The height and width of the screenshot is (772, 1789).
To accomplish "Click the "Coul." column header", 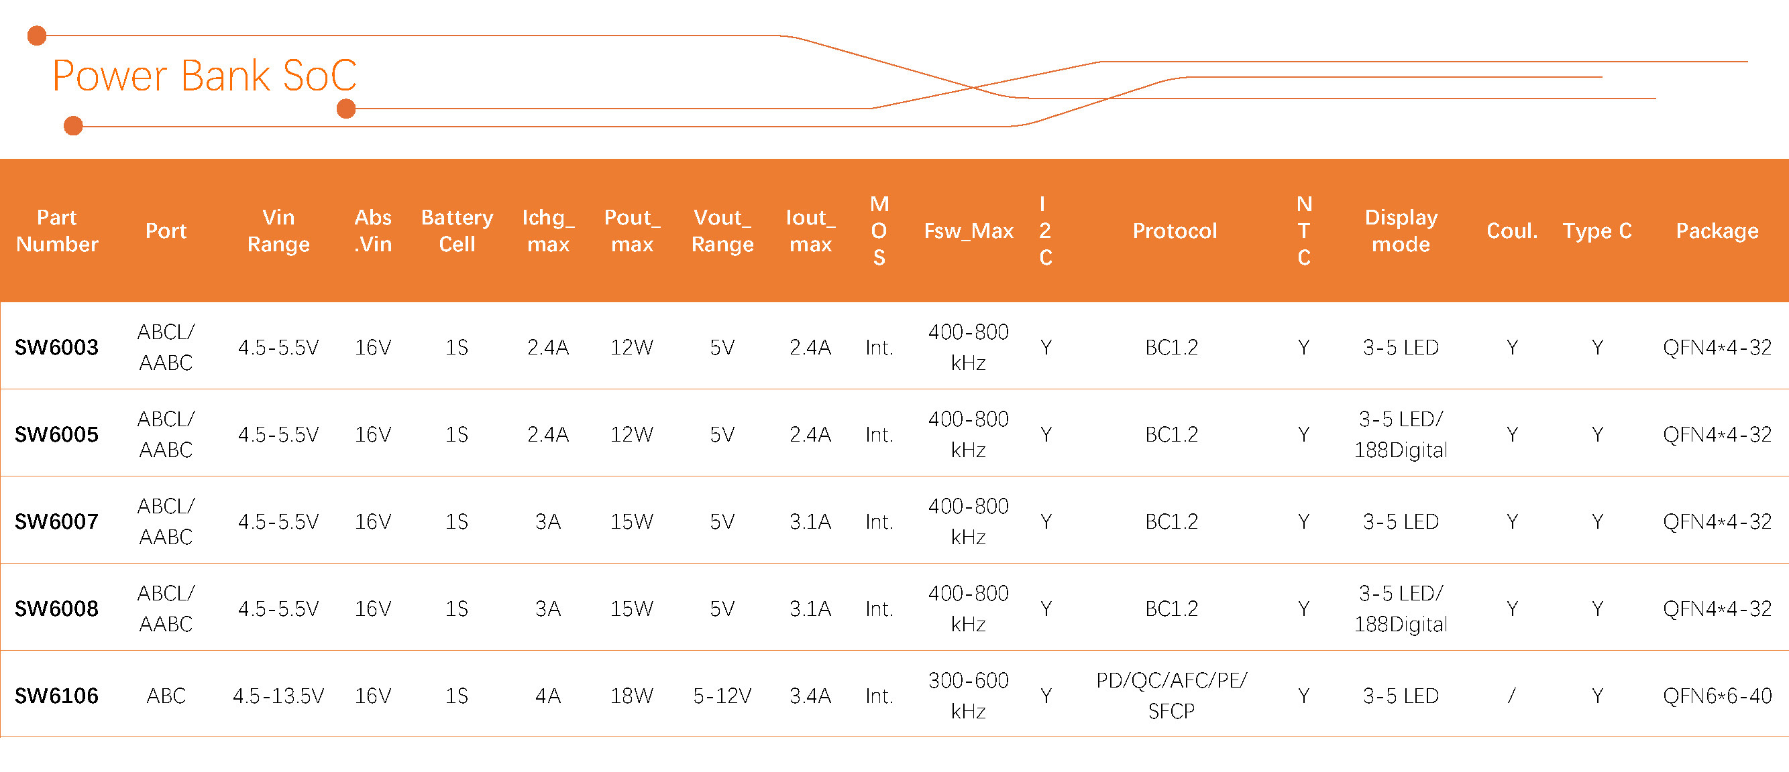I will 1511,231.
